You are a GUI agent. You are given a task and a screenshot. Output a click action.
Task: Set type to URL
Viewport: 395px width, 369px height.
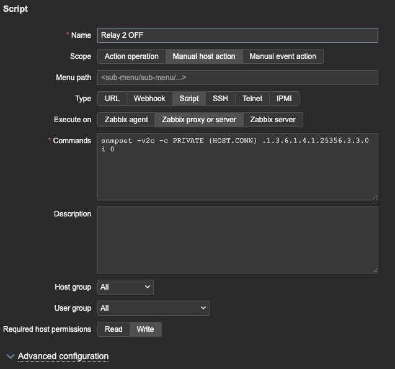[112, 99]
